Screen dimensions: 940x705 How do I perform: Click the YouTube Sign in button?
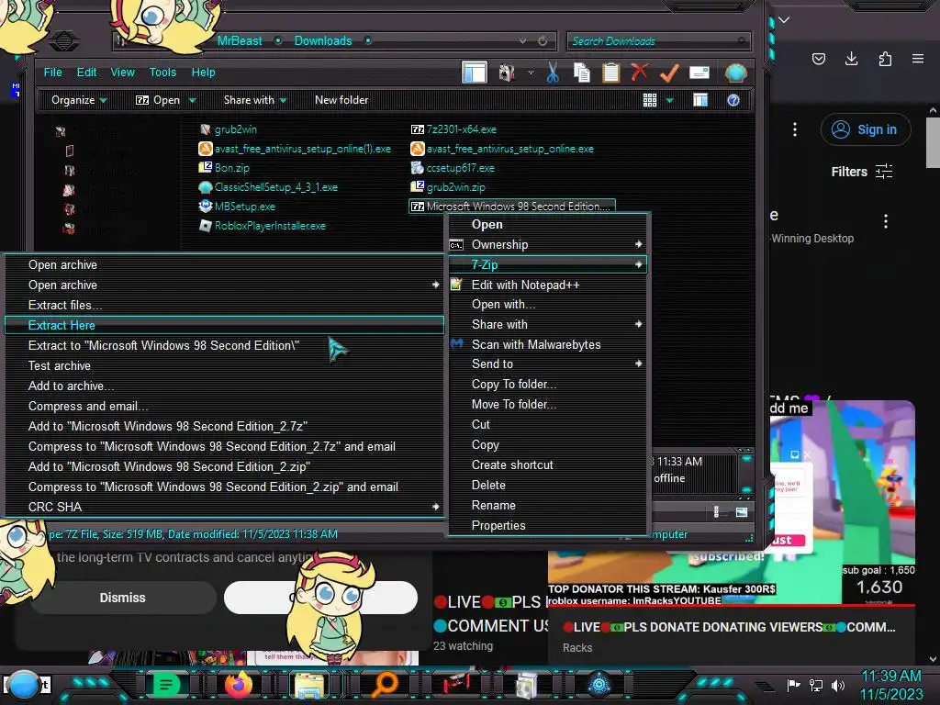point(865,129)
